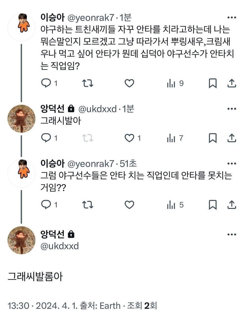Image resolution: width=245 pixels, height=317 pixels.
Task: Open the Earth source label
Action: coord(110,306)
